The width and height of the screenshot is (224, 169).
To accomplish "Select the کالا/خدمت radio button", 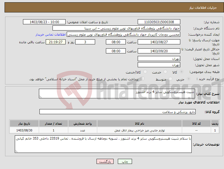I will [x=145, y=72].
